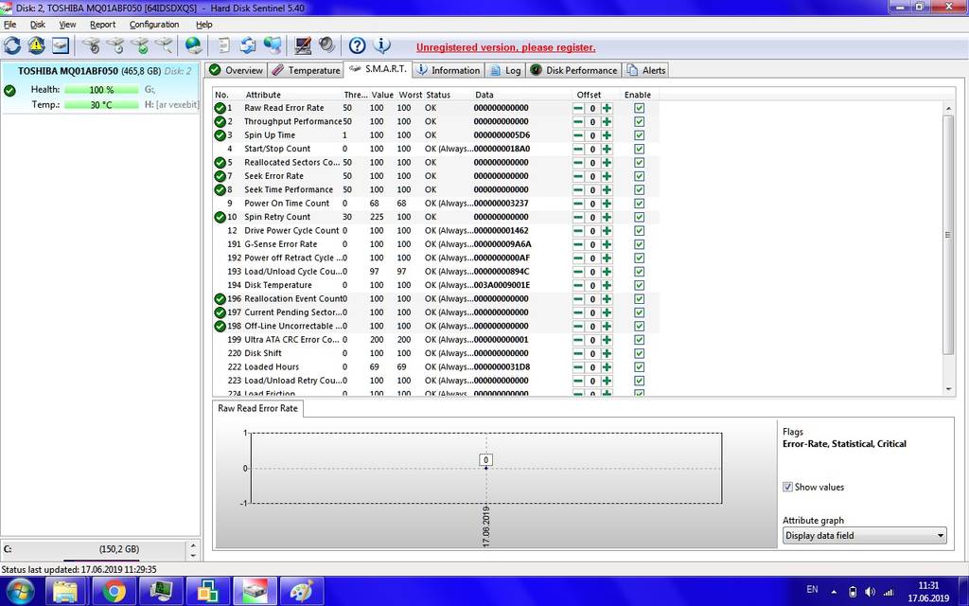Click minus offset for Disk Temperature row
The image size is (969, 606).
pyautogui.click(x=578, y=285)
